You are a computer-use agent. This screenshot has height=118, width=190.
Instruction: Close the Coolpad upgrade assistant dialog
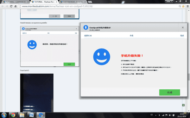(x=183, y=28)
